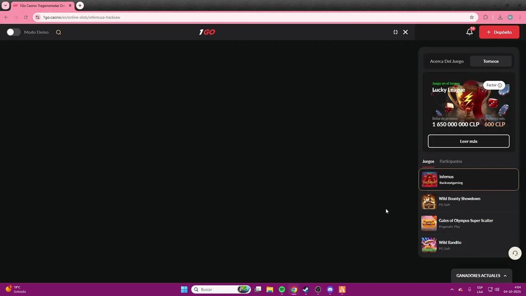Open the support chat headset icon
The height and width of the screenshot is (296, 526).
click(514, 253)
